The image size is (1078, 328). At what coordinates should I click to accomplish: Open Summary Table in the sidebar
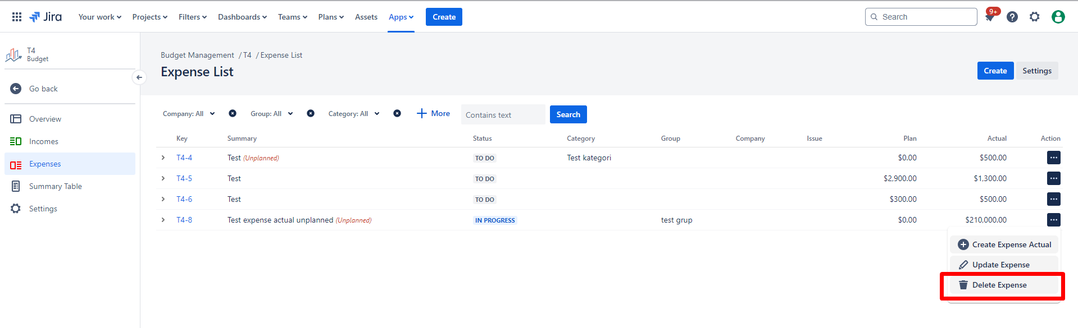click(70, 186)
